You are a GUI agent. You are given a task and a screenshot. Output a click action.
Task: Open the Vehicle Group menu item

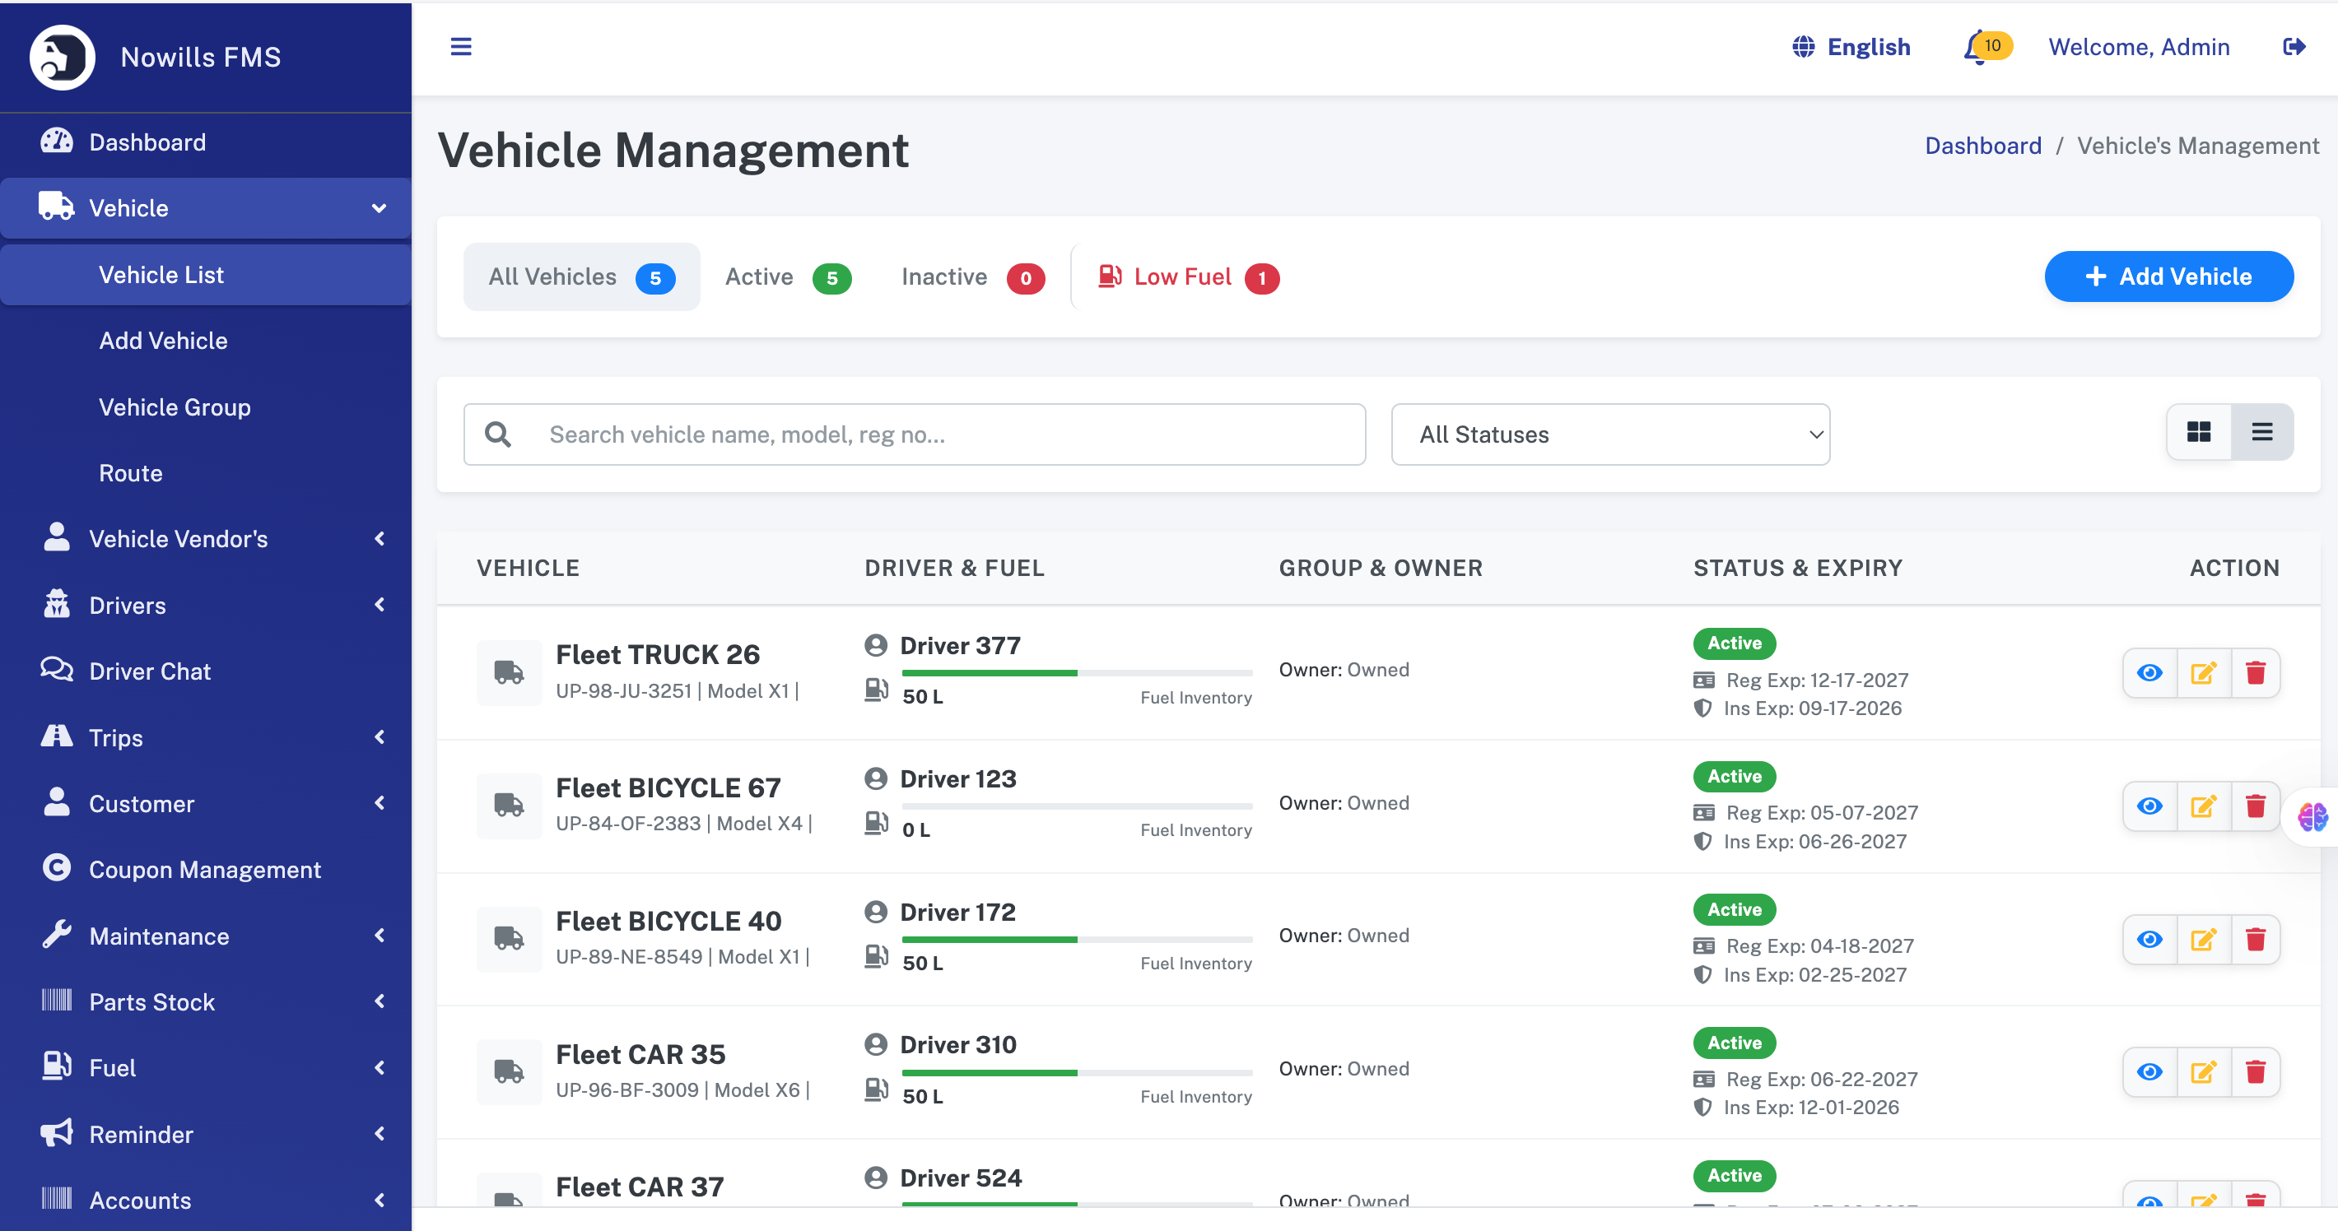pos(175,407)
